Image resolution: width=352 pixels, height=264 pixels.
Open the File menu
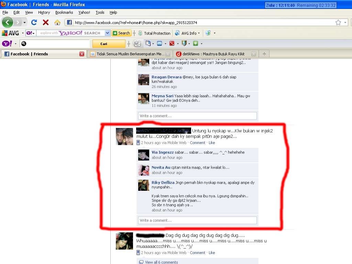point(5,12)
